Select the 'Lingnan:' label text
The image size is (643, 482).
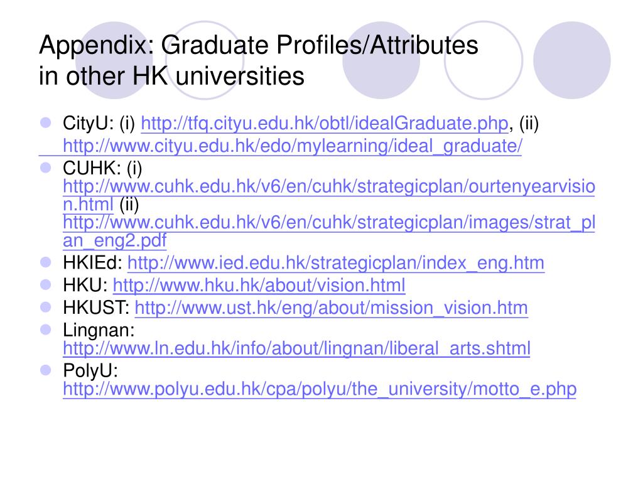click(x=99, y=330)
